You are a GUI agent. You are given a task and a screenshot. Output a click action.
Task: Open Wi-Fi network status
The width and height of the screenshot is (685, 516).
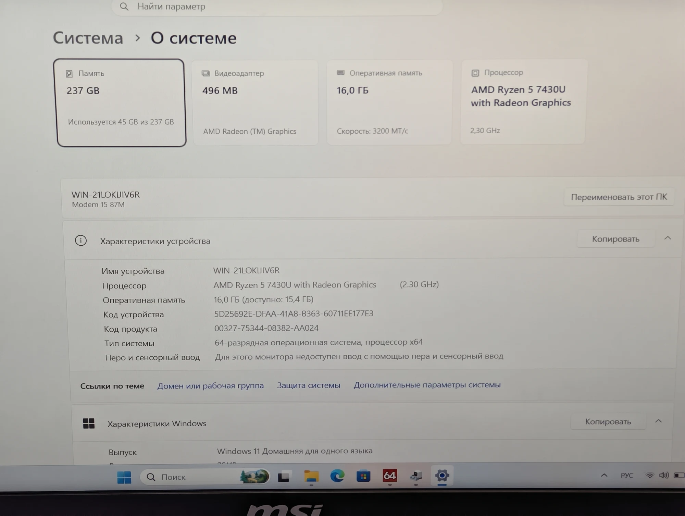649,475
